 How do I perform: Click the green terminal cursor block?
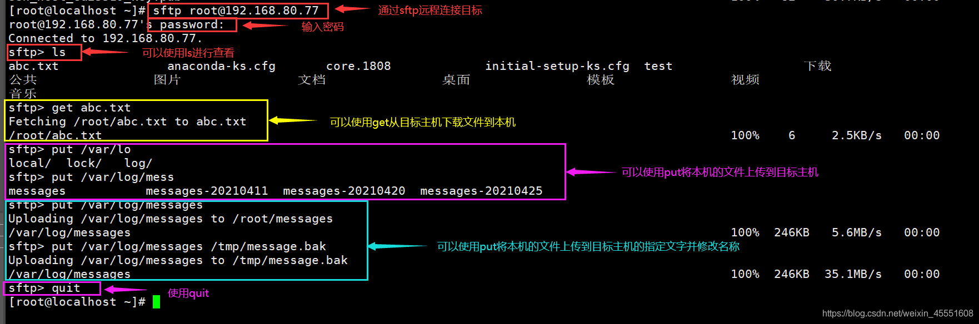157,302
